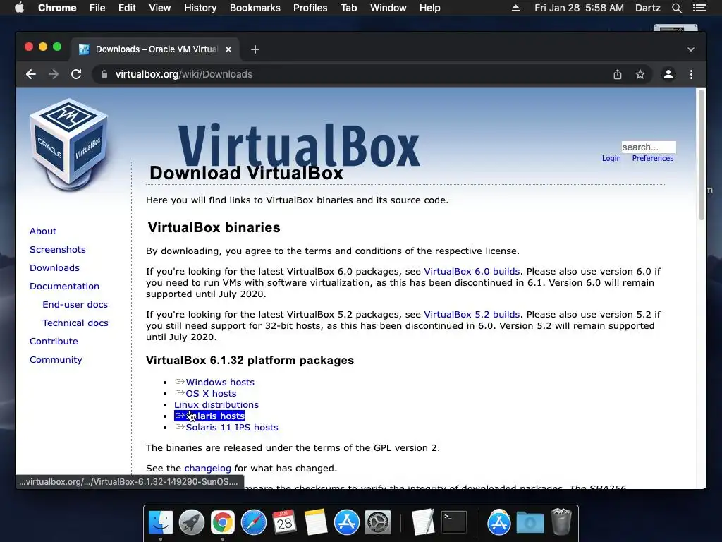Open the Apple menu
The width and height of the screenshot is (722, 542).
coord(19,8)
